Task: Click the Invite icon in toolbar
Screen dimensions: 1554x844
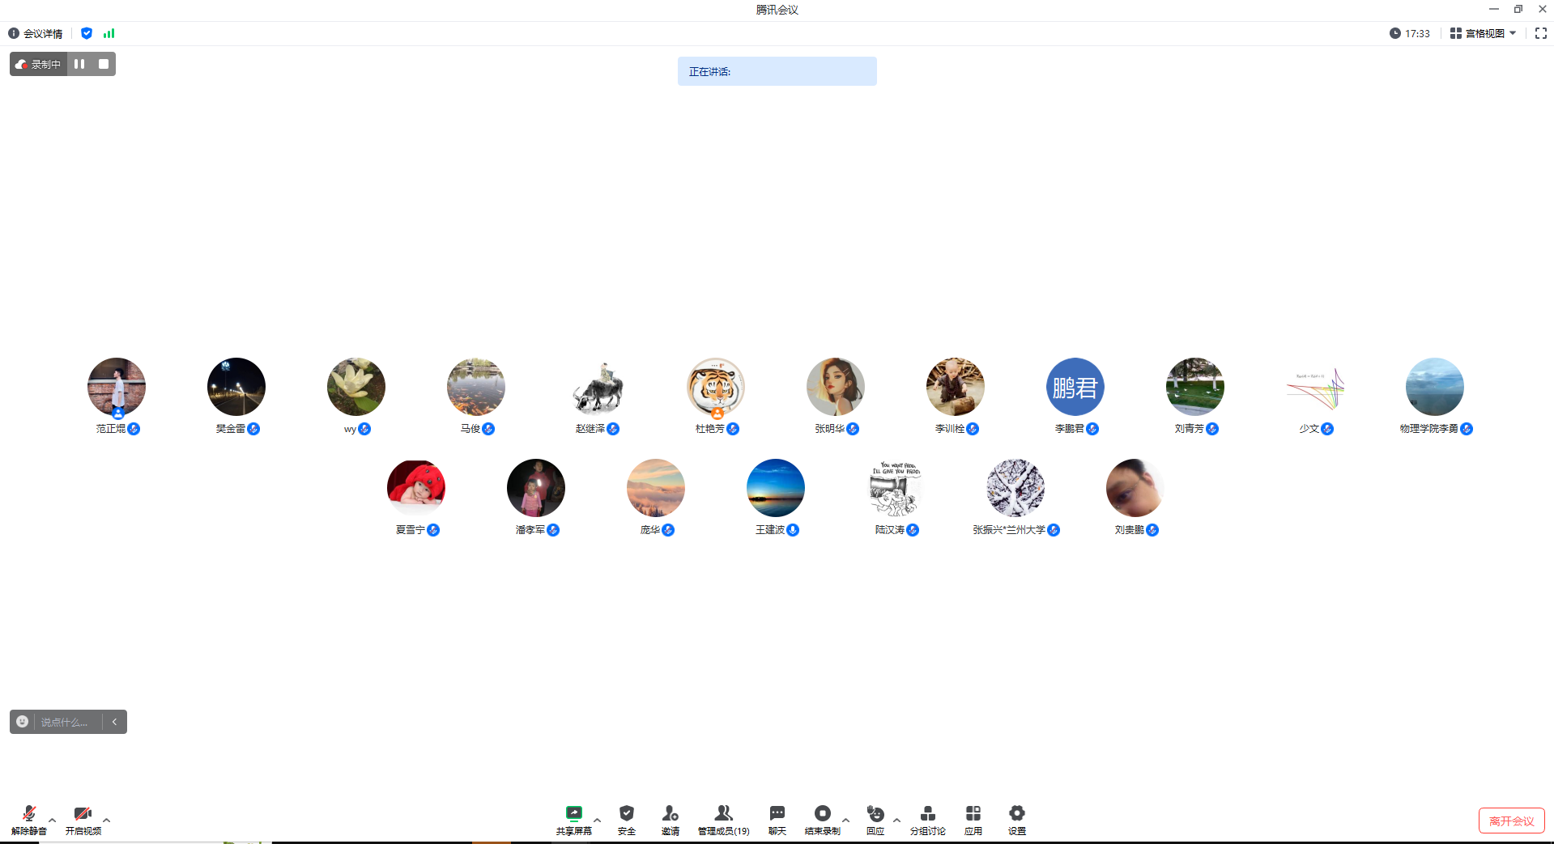Action: pyautogui.click(x=670, y=814)
